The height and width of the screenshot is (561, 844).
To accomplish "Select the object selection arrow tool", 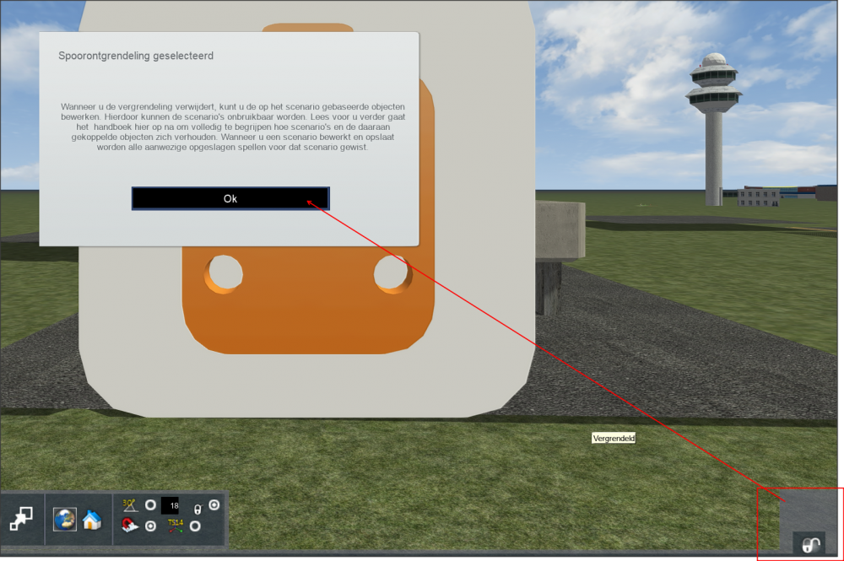I will [21, 520].
